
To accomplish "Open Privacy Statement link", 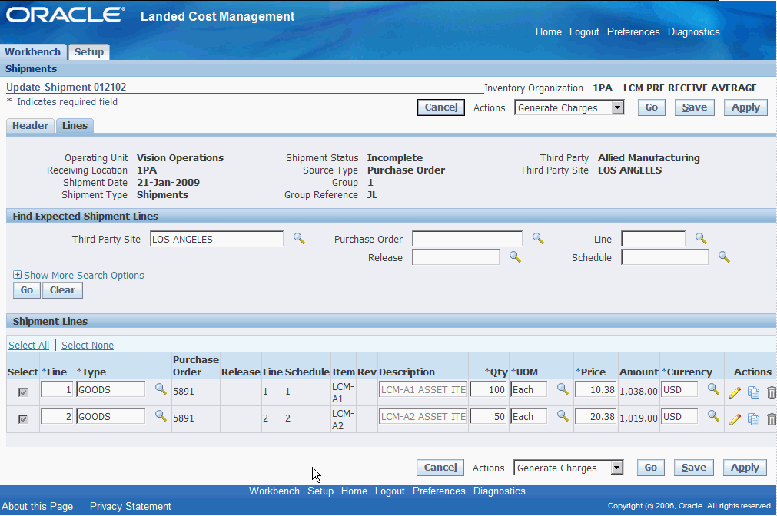I will (x=131, y=506).
